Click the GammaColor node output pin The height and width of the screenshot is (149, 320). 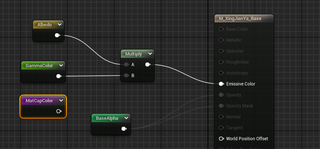click(x=58, y=76)
